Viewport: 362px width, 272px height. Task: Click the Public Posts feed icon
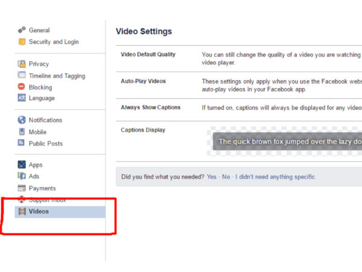(21, 143)
